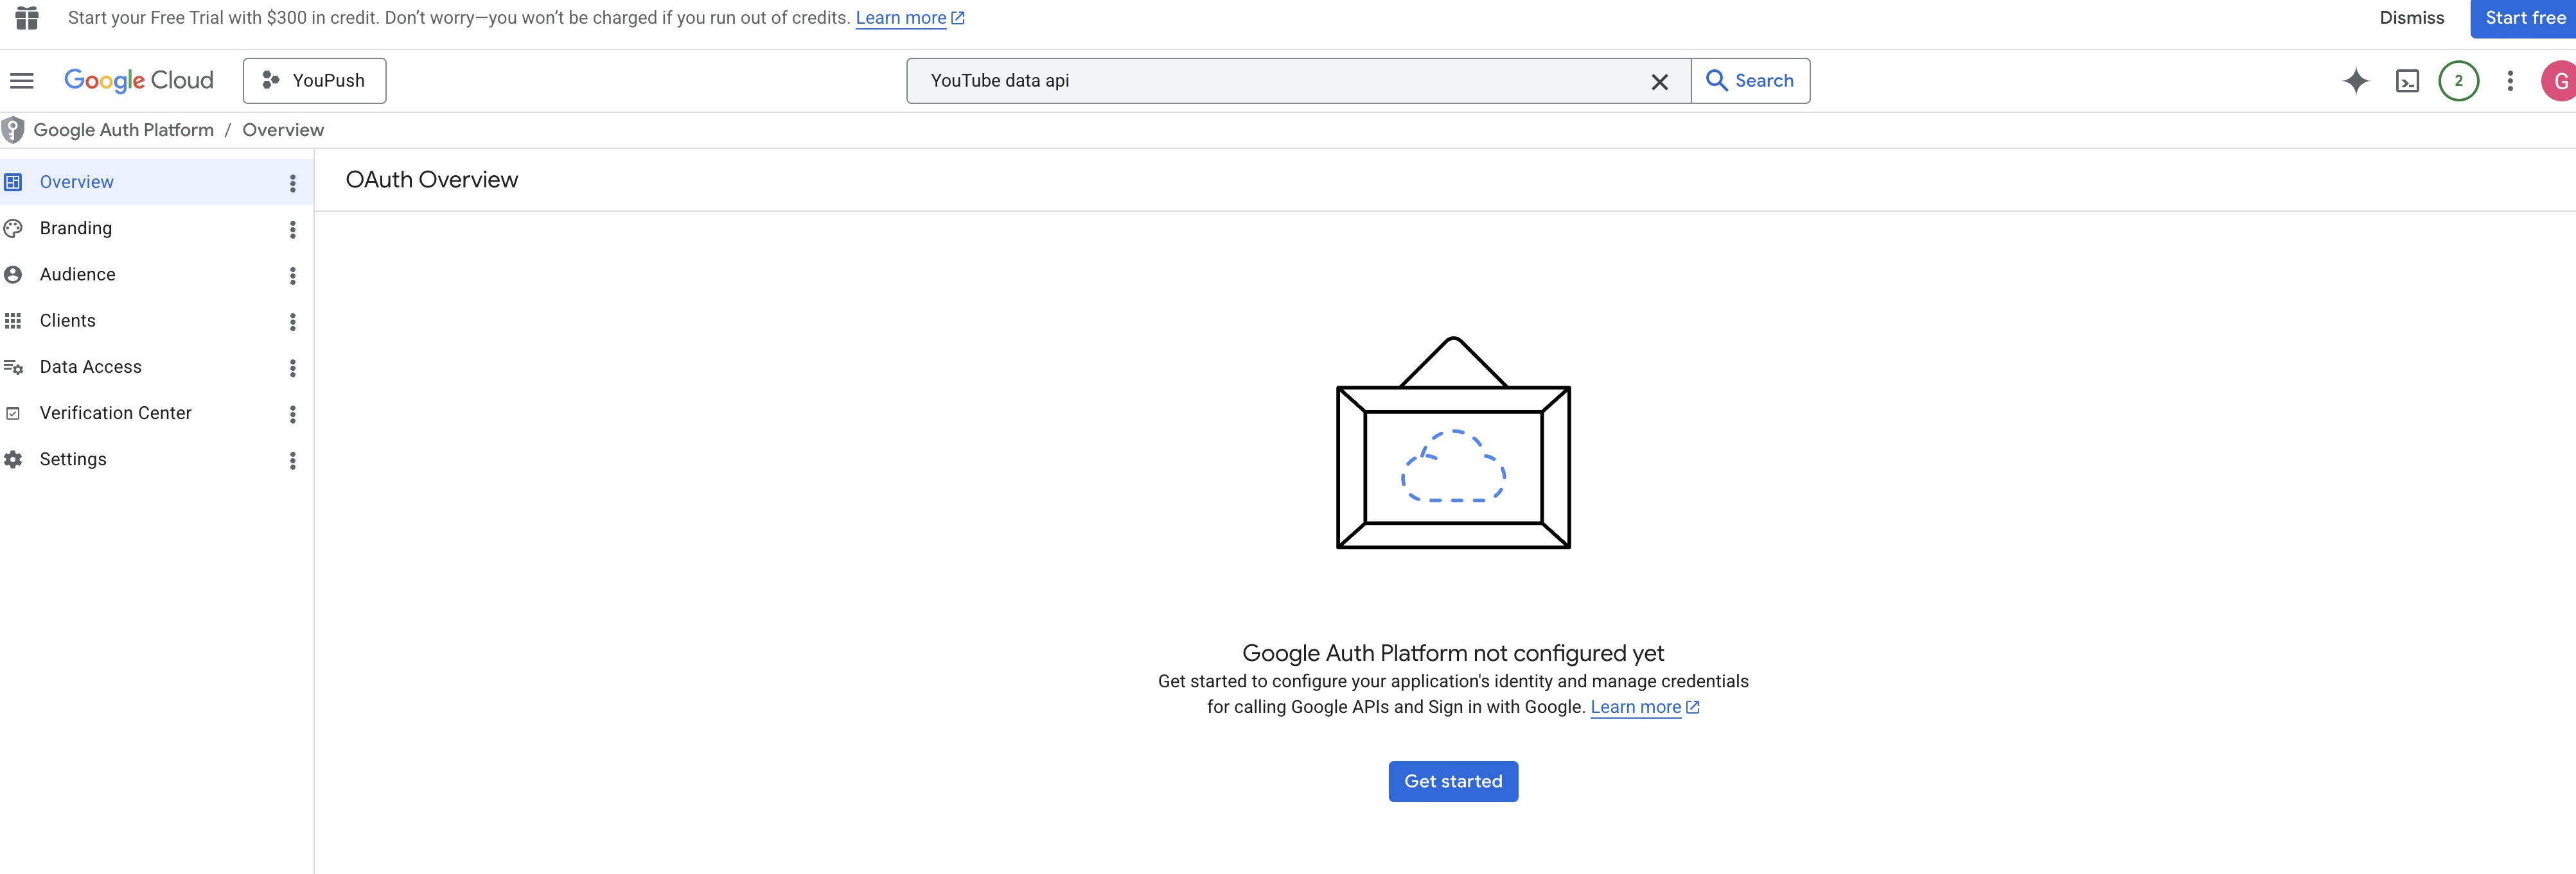Click the free trial gift icon
Image resolution: width=2576 pixels, height=874 pixels.
(x=27, y=18)
